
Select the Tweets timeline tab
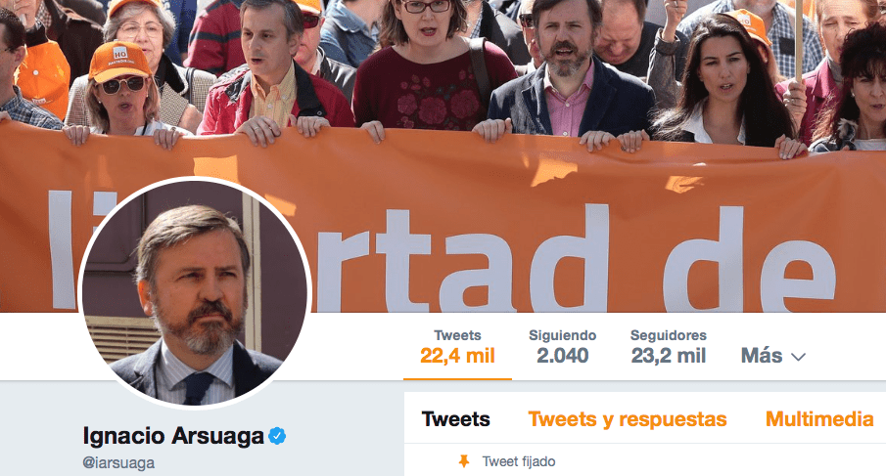click(456, 419)
